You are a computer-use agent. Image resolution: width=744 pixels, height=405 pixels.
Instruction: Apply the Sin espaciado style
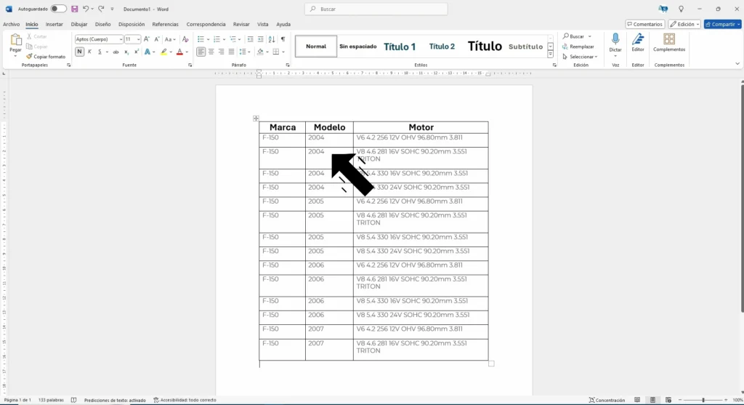click(x=357, y=47)
